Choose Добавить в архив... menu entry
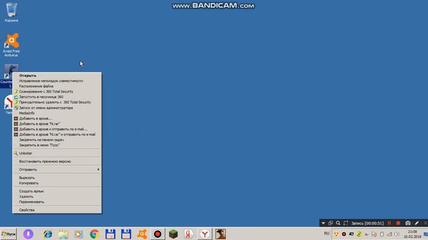Screen dimensions: 428x240 [x=57, y=119]
